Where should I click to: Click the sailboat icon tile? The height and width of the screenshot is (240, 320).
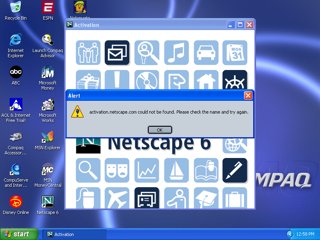pos(176,170)
